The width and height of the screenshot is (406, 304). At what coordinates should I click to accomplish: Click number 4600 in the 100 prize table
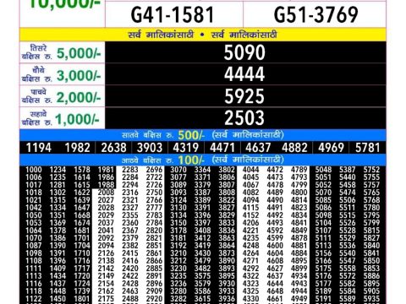tap(275, 246)
